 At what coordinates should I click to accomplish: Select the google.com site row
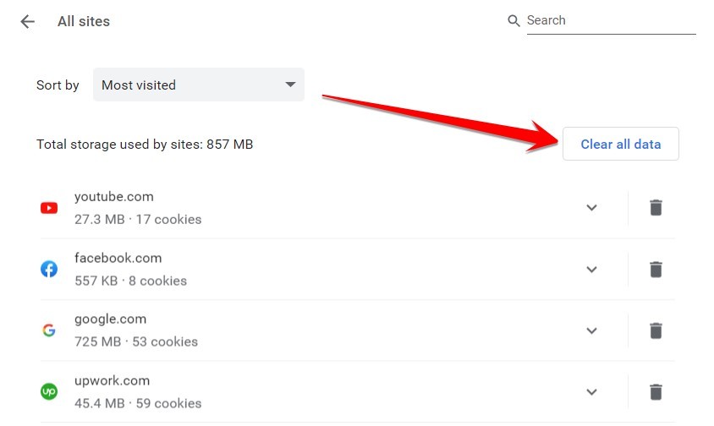click(x=358, y=330)
